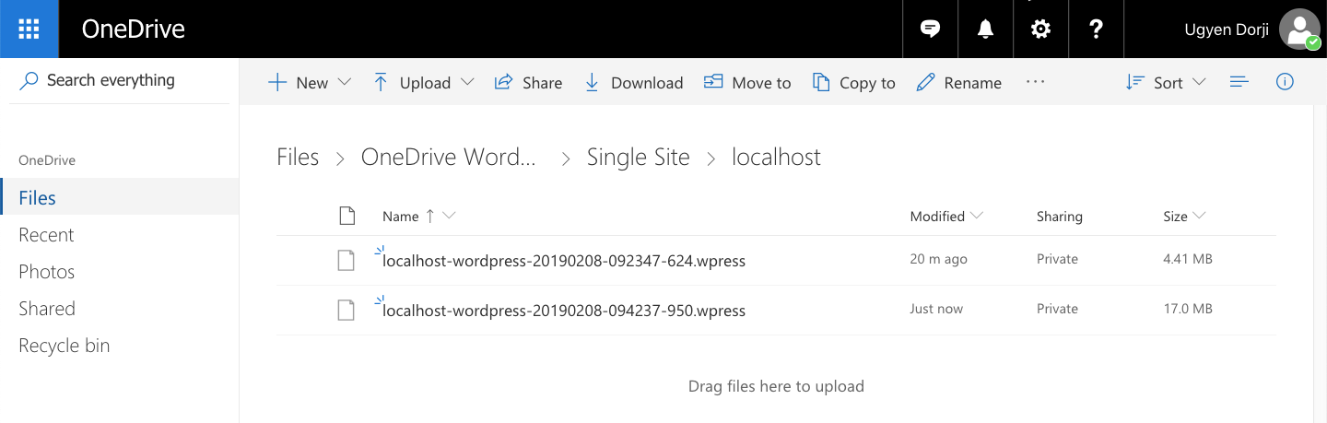Image resolution: width=1327 pixels, height=423 pixels.
Task: Open the information details pane icon
Action: (x=1285, y=82)
